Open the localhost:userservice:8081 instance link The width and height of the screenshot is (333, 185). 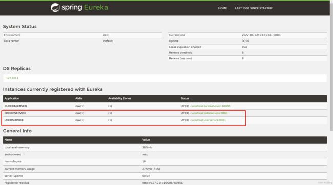point(209,120)
